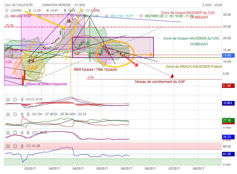Click the red 25.00 level label at left
This screenshot has height=174, width=237.
tap(9, 25)
